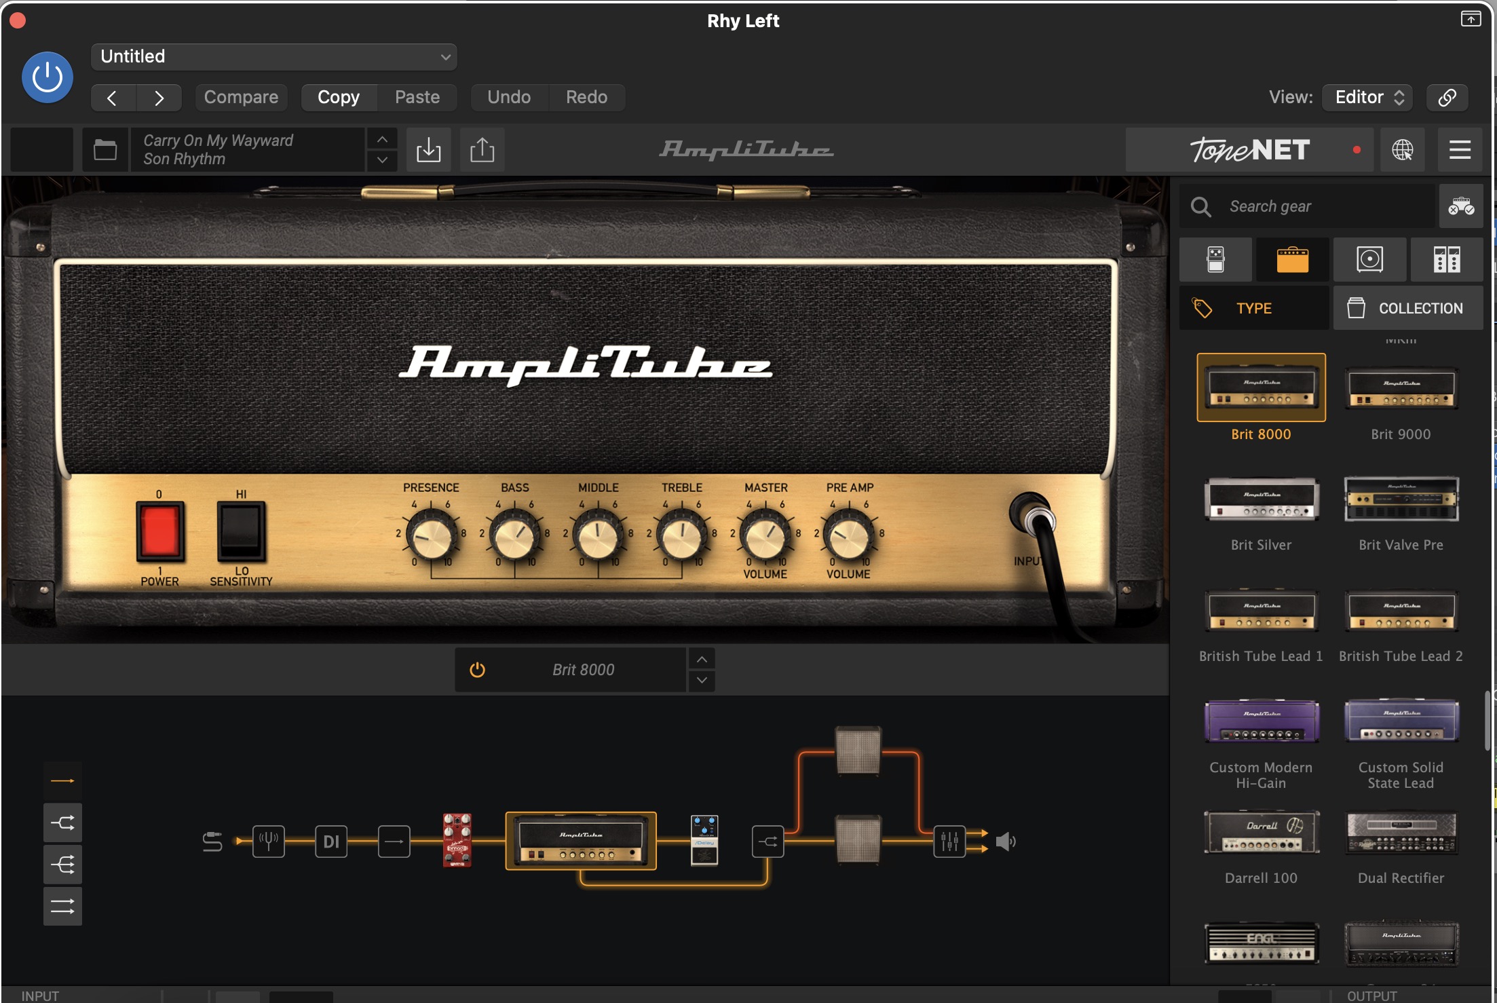This screenshot has width=1497, height=1003.
Task: Click the MIDDLE knob
Action: [598, 536]
